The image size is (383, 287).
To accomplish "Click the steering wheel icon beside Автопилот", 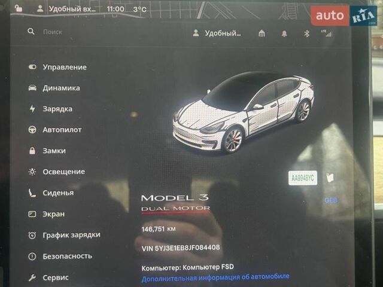I will coord(32,130).
